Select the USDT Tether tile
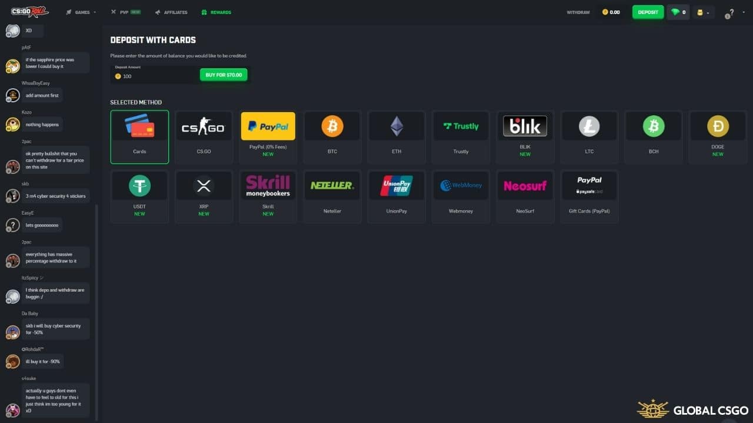This screenshot has height=423, width=753. click(x=139, y=196)
